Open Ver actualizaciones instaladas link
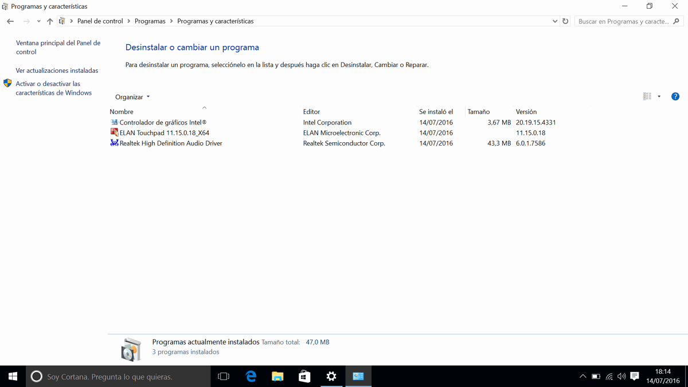Image resolution: width=688 pixels, height=387 pixels. click(57, 71)
